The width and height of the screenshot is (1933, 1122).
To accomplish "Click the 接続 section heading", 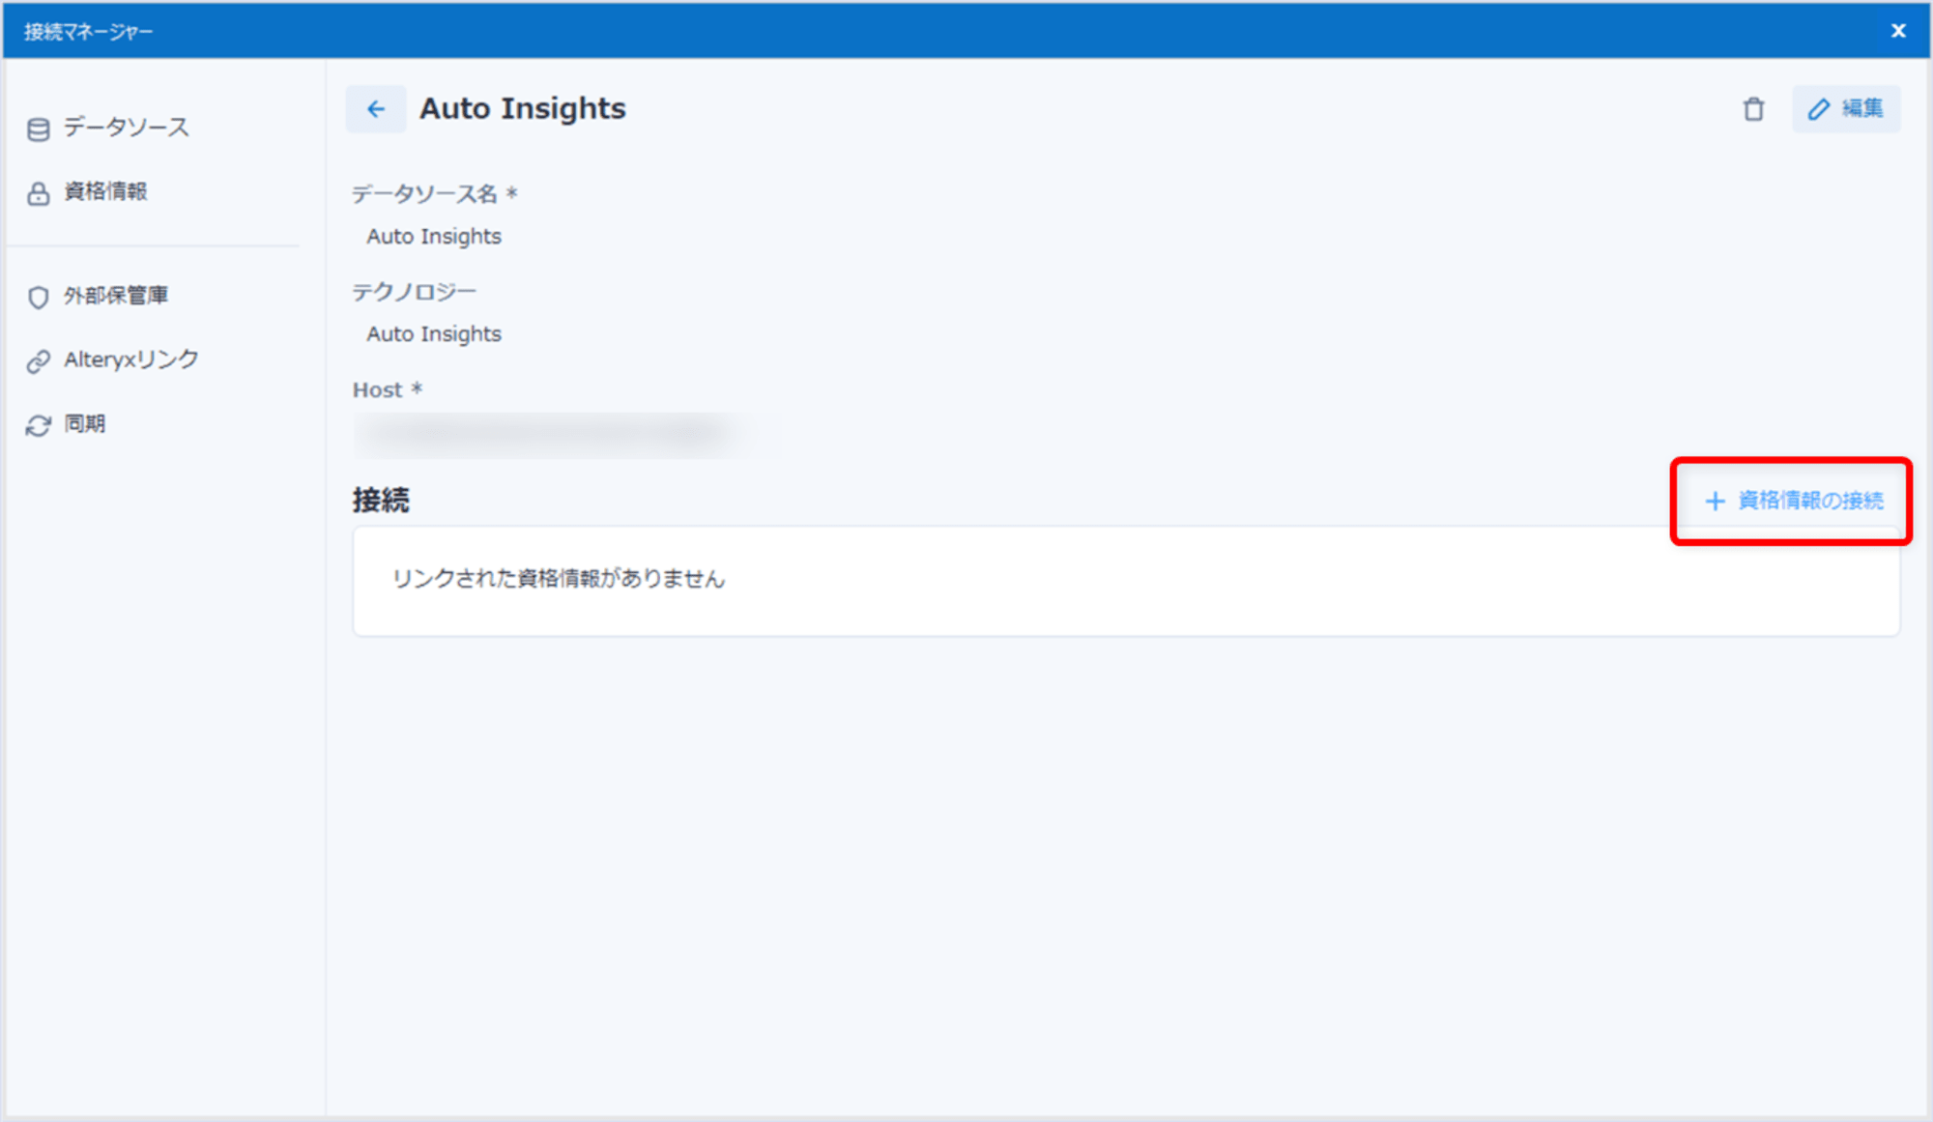I will (381, 500).
